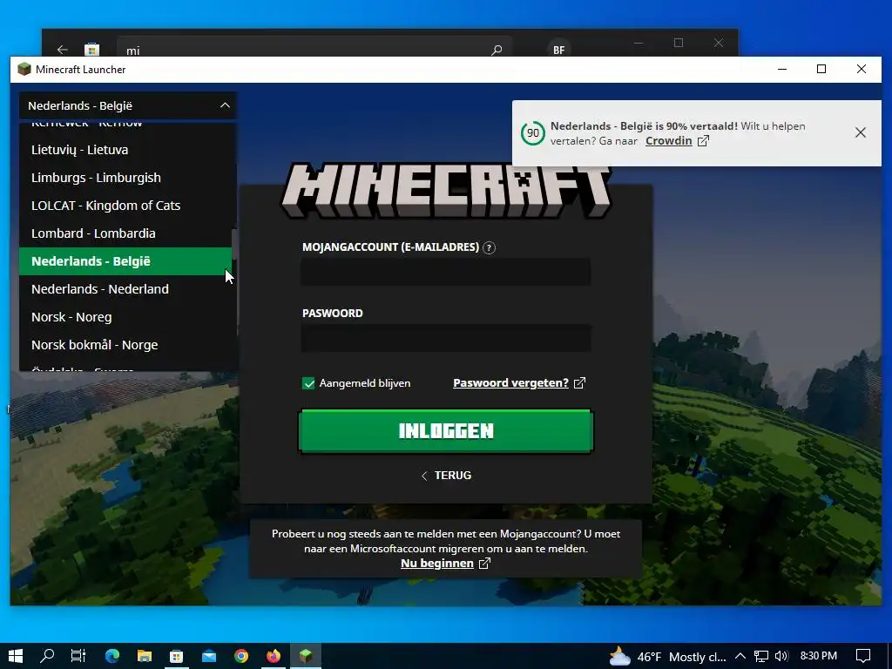Image resolution: width=892 pixels, height=669 pixels.
Task: Open the Action Center notifications icon
Action: pos(863,656)
